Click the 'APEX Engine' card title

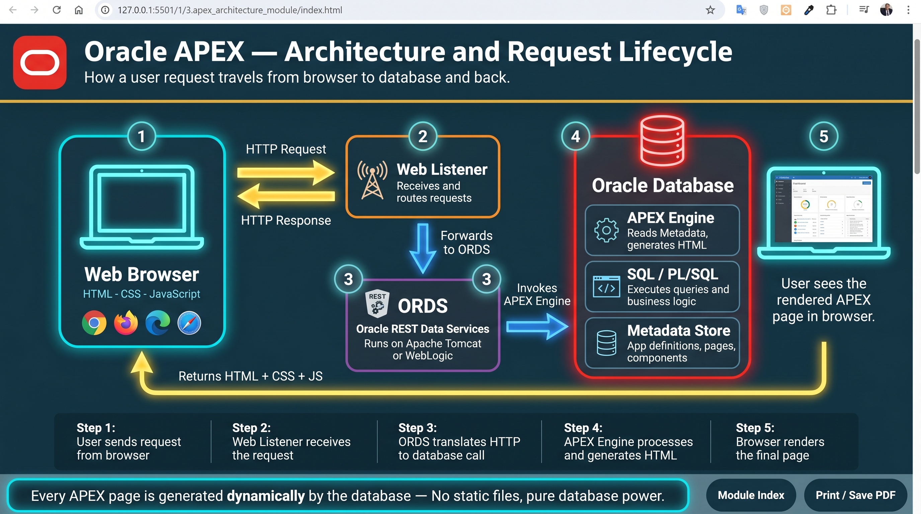point(670,218)
